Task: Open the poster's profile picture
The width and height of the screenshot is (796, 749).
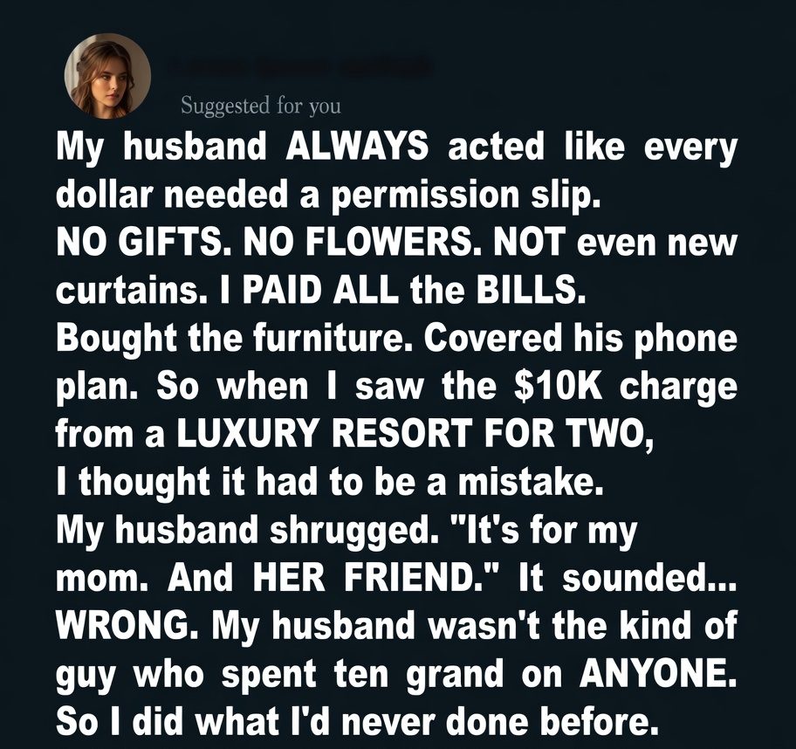Action: point(107,76)
